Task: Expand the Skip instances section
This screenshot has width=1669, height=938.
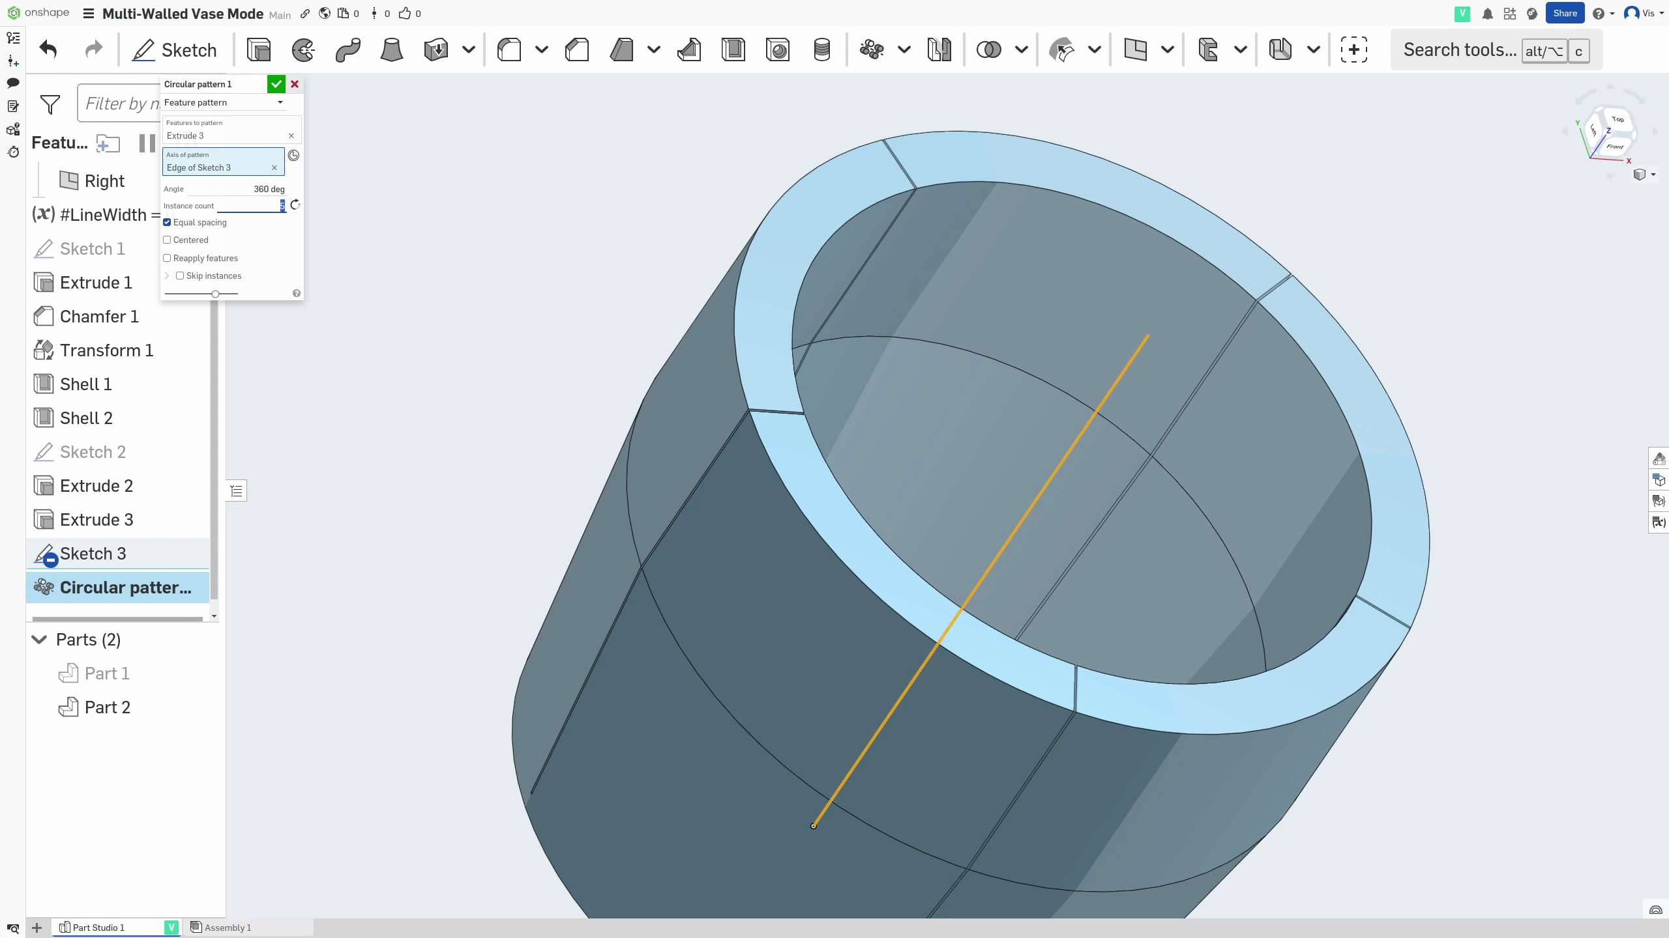Action: click(167, 276)
